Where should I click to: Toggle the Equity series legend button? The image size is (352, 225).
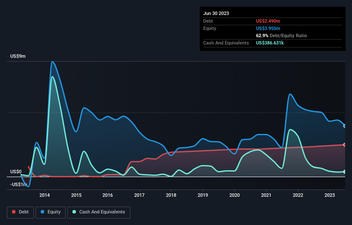coord(51,212)
